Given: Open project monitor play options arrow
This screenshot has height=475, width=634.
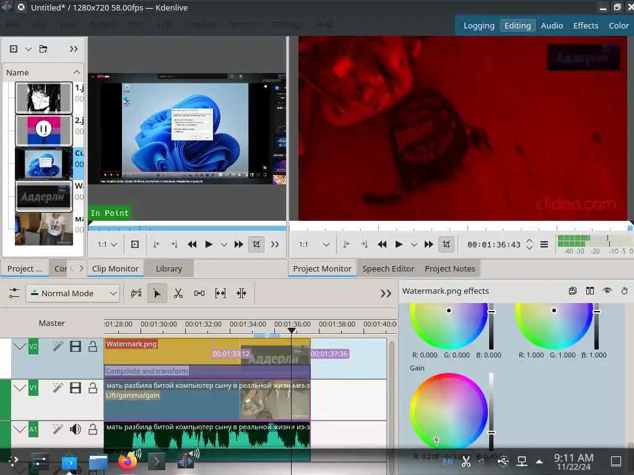Looking at the screenshot, I should point(414,245).
